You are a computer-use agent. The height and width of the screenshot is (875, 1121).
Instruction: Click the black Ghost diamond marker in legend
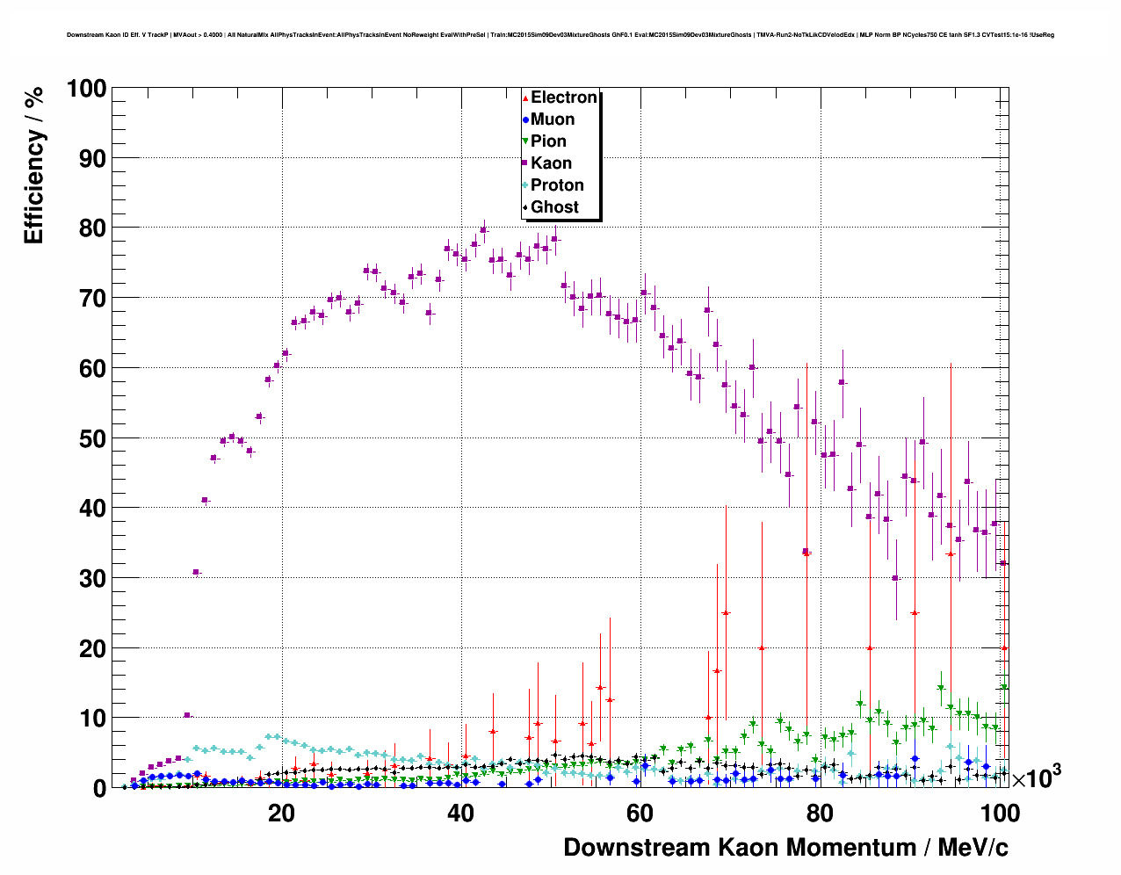click(525, 207)
